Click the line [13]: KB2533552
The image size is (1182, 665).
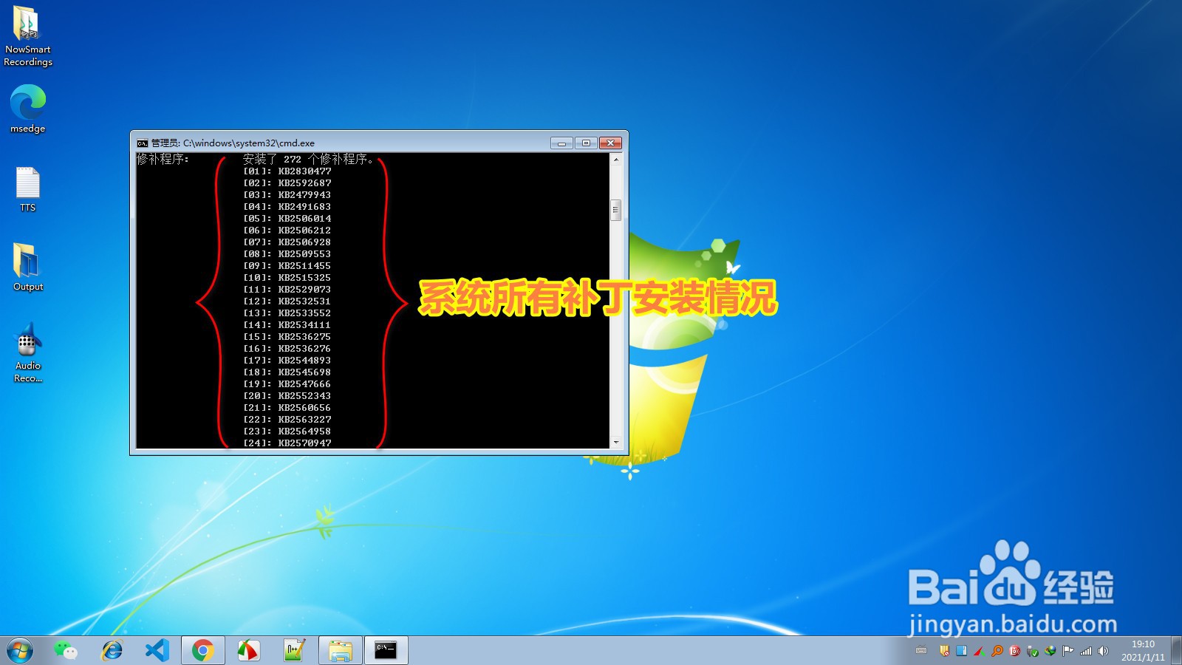click(x=287, y=313)
